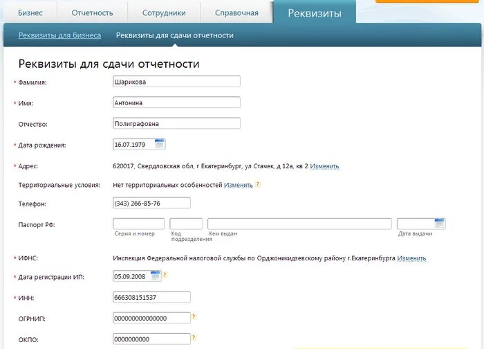Click passport Серия и номер field

click(139, 224)
